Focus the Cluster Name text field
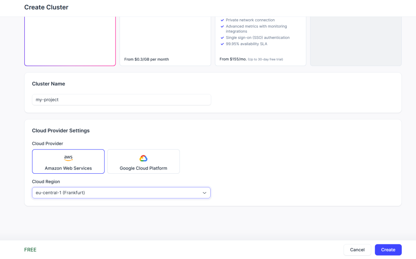The height and width of the screenshot is (259, 416). point(121,100)
